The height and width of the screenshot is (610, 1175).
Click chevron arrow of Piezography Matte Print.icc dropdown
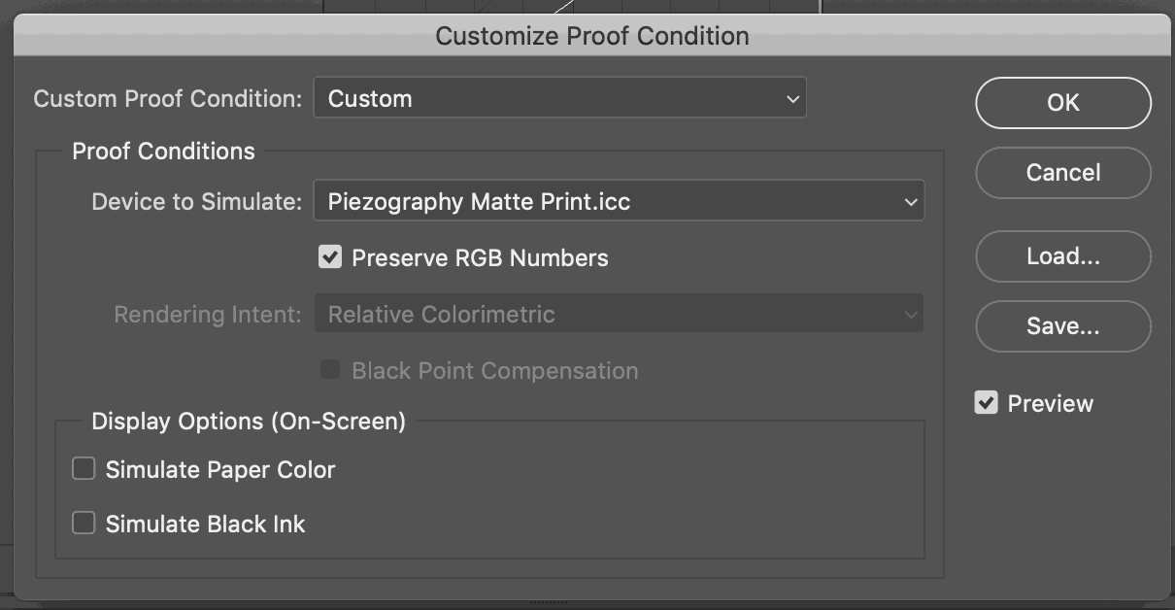(x=910, y=202)
